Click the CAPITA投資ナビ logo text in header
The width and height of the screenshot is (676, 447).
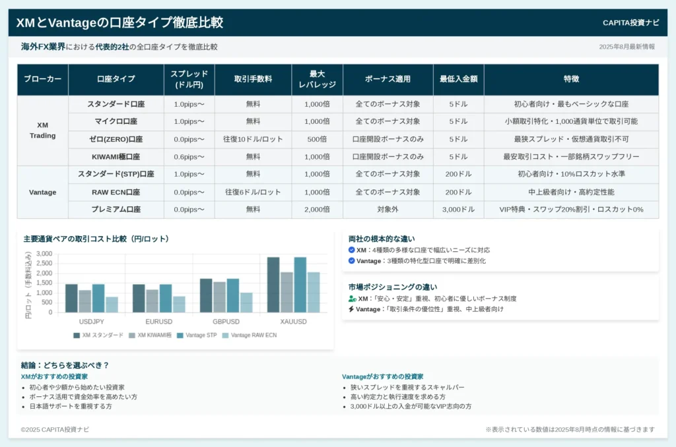(x=630, y=23)
